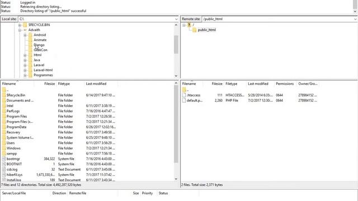Open the Remote site path dropdown
The width and height of the screenshot is (358, 201).
(x=355, y=19)
